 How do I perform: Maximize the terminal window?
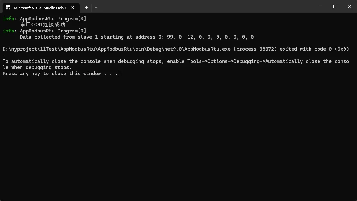pyautogui.click(x=335, y=6)
